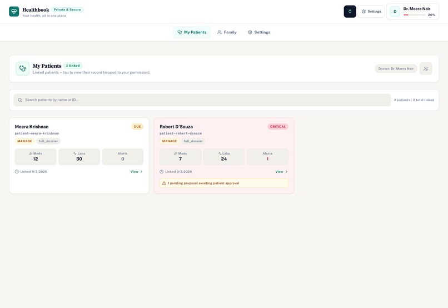Viewport: 448px width, 308px height.
Task: Click warning triangle icon in pending banner
Action: coord(164,183)
